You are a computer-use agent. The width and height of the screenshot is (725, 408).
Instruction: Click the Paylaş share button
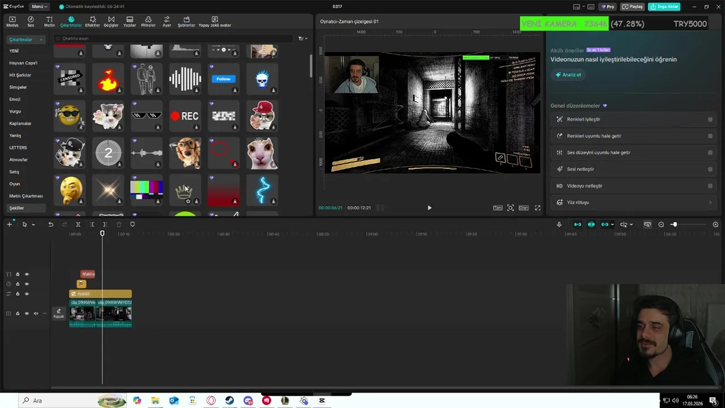click(633, 7)
